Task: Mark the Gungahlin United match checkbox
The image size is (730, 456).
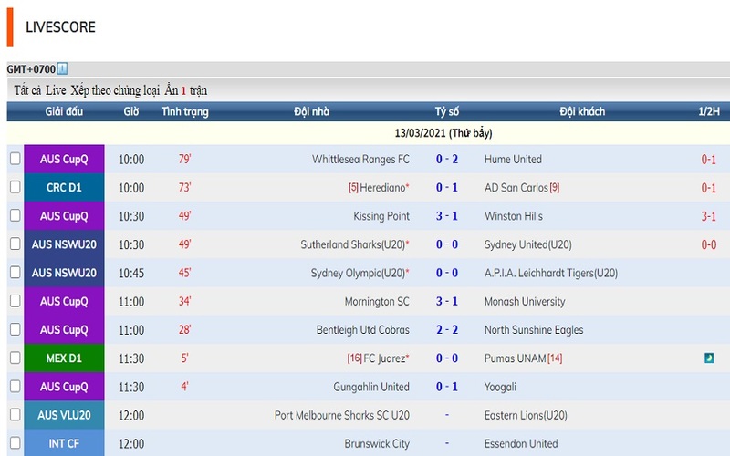Action: (15, 386)
